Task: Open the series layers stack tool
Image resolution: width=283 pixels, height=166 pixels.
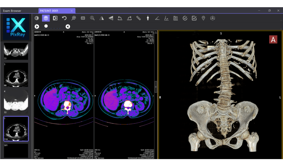Action: point(46,18)
